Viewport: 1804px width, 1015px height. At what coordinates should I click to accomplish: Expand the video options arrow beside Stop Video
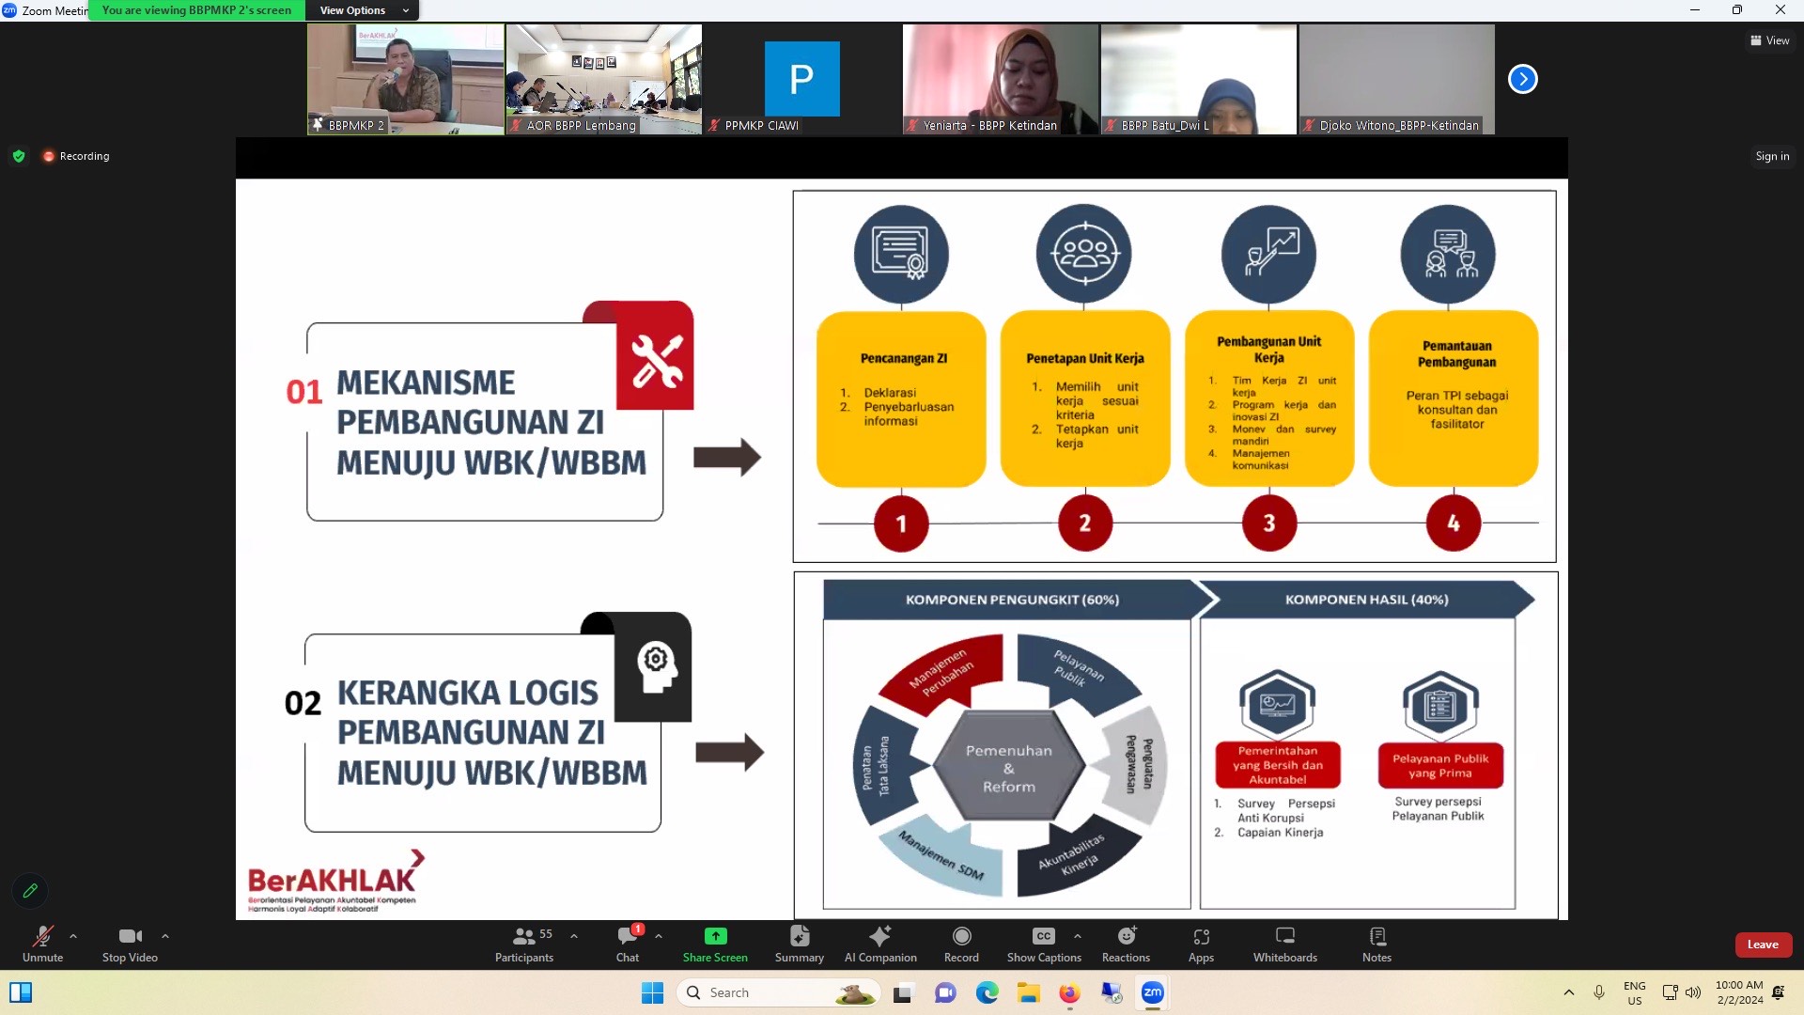pyautogui.click(x=165, y=936)
